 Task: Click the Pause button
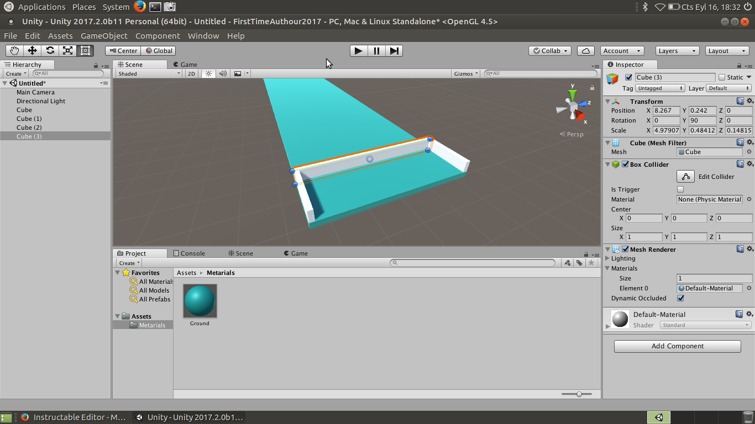[376, 51]
